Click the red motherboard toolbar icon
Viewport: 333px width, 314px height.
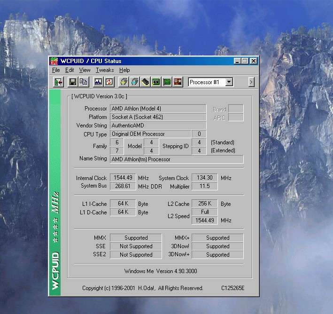point(178,82)
